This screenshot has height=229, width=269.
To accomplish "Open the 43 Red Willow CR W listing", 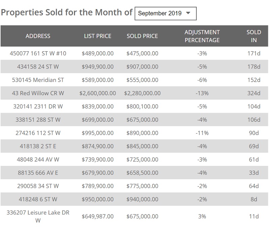I will (x=38, y=93).
